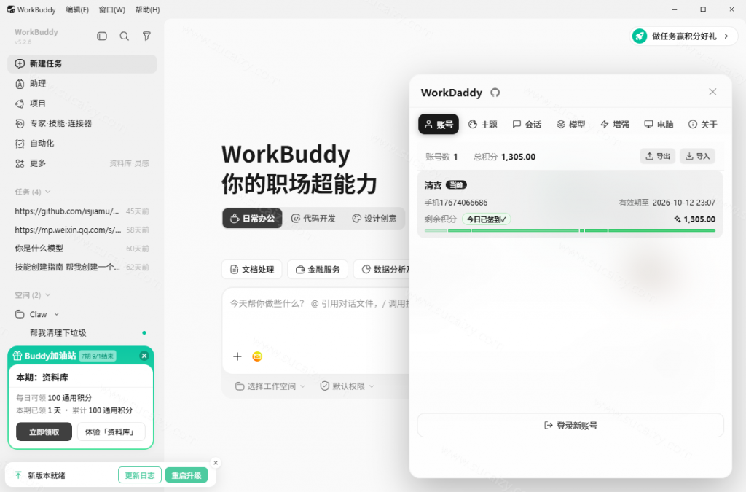Select the 清喜 account card name
Image resolution: width=746 pixels, height=492 pixels.
433,185
